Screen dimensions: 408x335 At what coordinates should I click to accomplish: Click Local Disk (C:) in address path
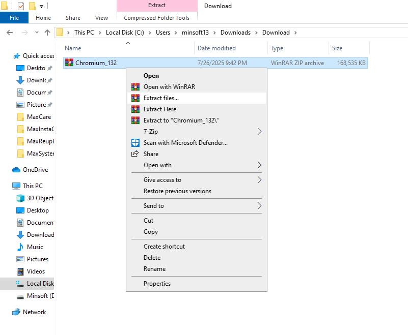tap(125, 33)
